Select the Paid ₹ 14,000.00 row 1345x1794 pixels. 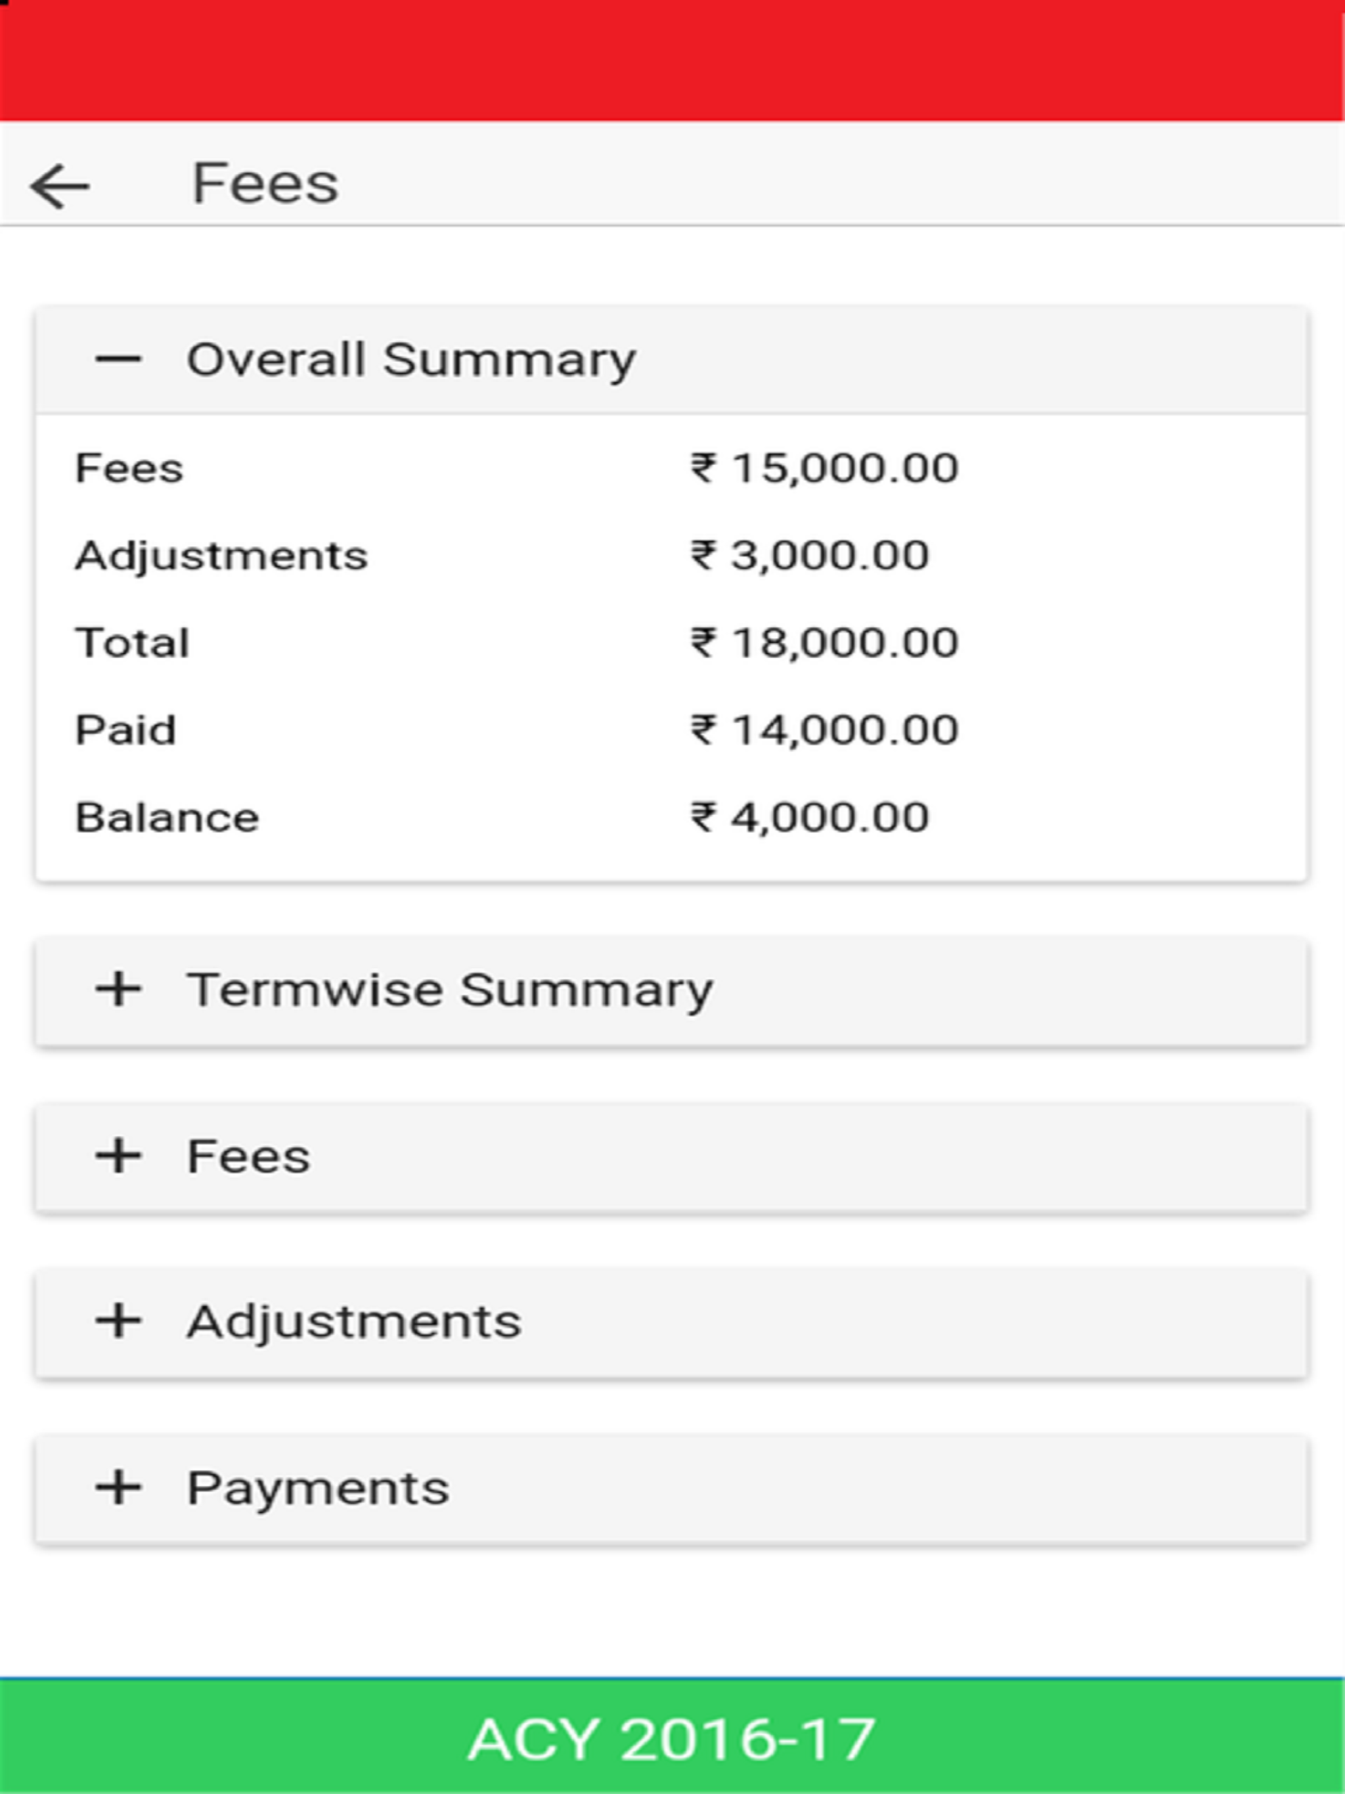(672, 729)
